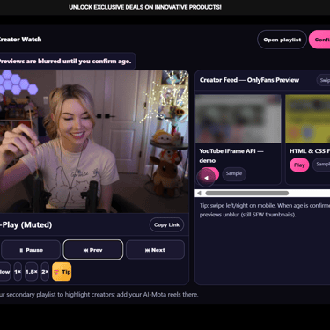Set playback speed to 2×
This screenshot has height=330, width=330.
pyautogui.click(x=45, y=272)
